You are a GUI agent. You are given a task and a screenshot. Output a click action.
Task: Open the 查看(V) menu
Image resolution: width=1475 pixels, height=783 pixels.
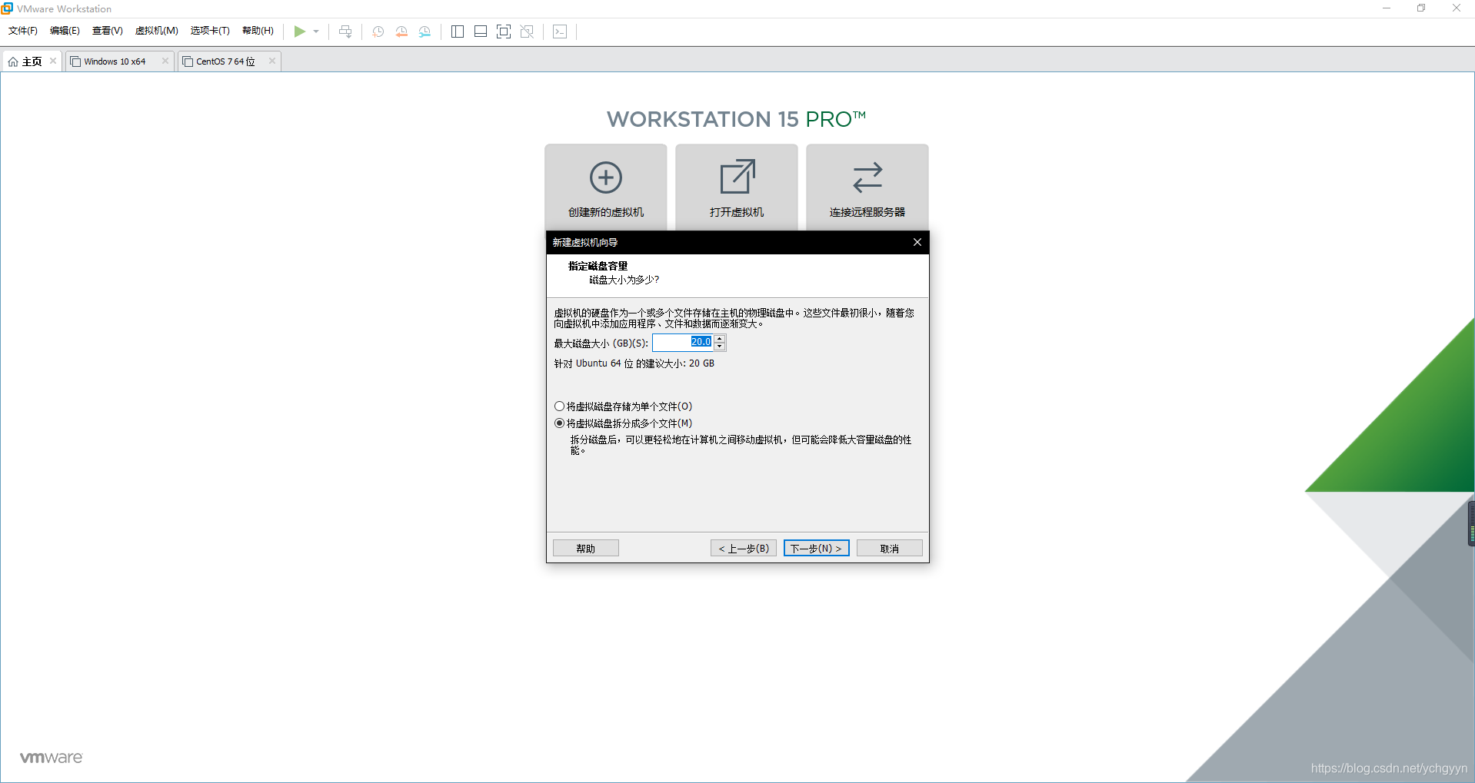pos(108,31)
